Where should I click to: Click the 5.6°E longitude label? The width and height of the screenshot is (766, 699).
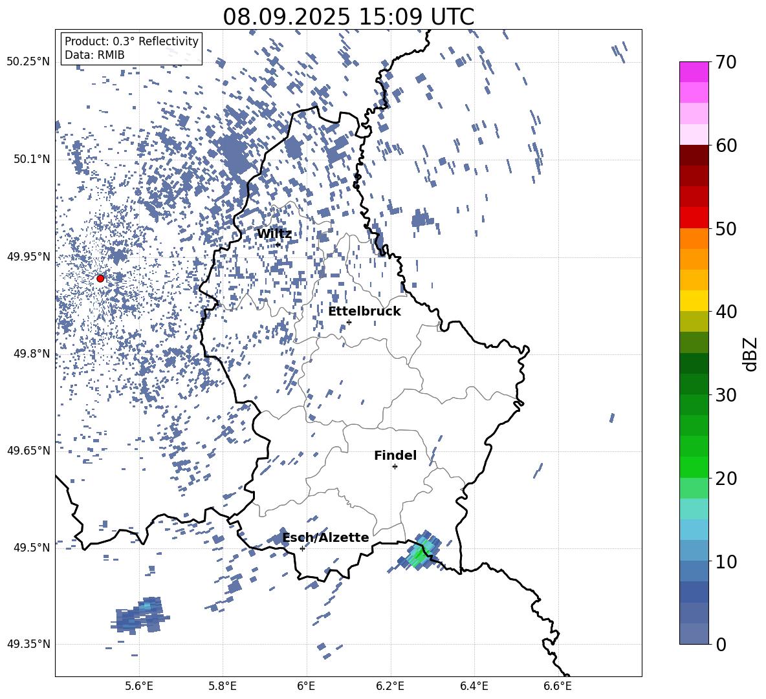click(139, 686)
